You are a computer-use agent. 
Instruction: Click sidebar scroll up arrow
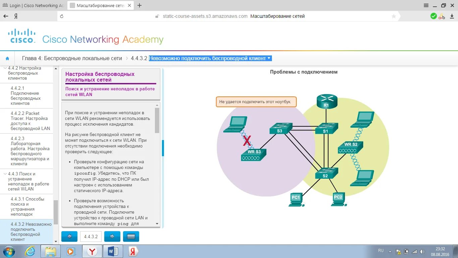coord(56,68)
